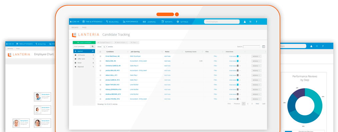Go to page 2 of candidate list

click(248, 104)
